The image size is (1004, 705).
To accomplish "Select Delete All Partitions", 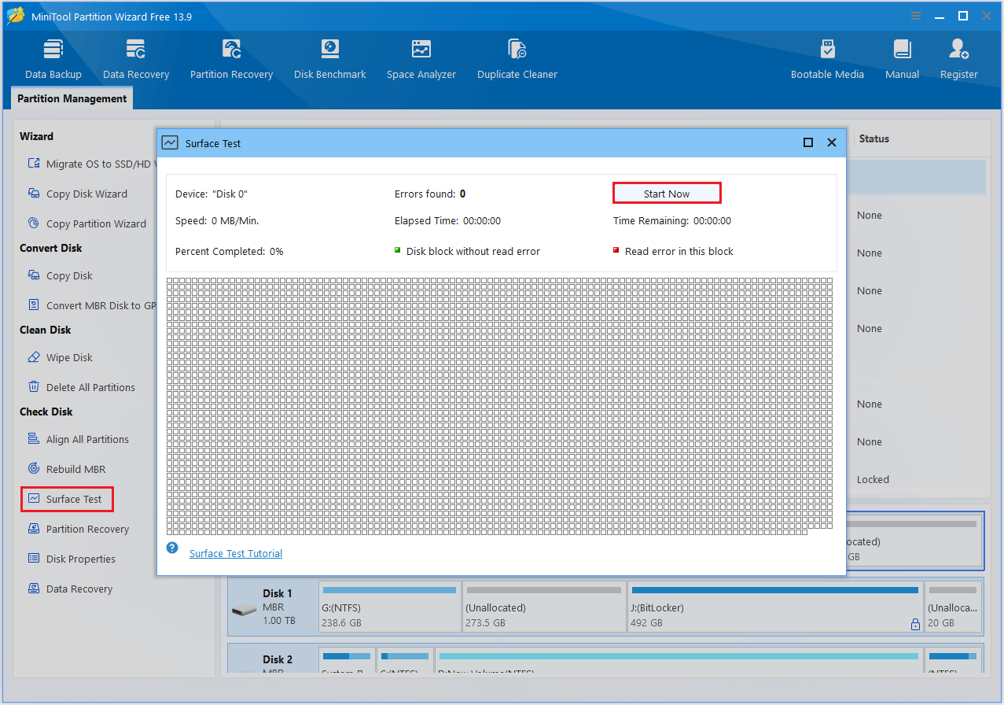I will (81, 387).
